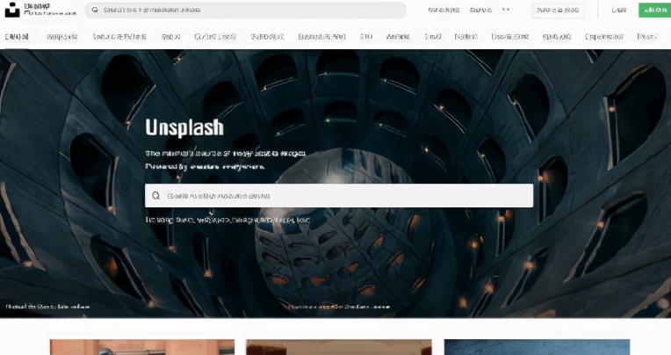671x355 pixels.
Task: Click the photo credit text in the hero's lower-left corner
Action: tap(47, 307)
